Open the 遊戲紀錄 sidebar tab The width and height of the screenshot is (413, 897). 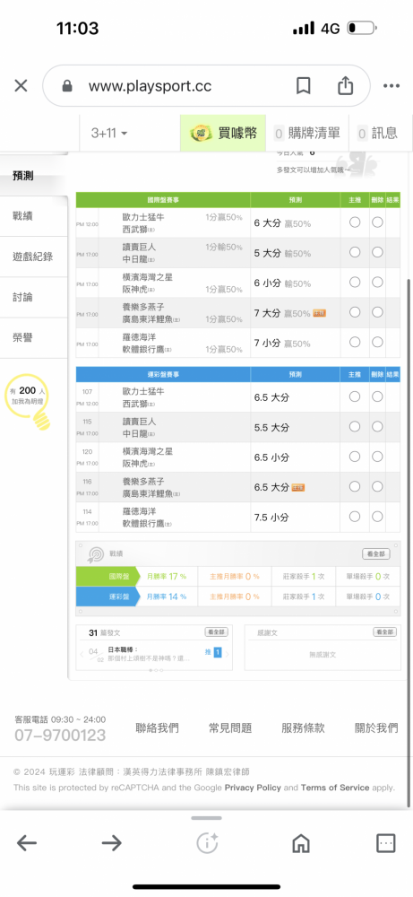click(x=33, y=257)
